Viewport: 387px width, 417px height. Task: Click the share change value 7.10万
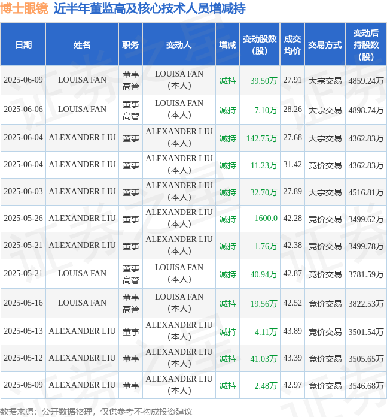click(266, 110)
